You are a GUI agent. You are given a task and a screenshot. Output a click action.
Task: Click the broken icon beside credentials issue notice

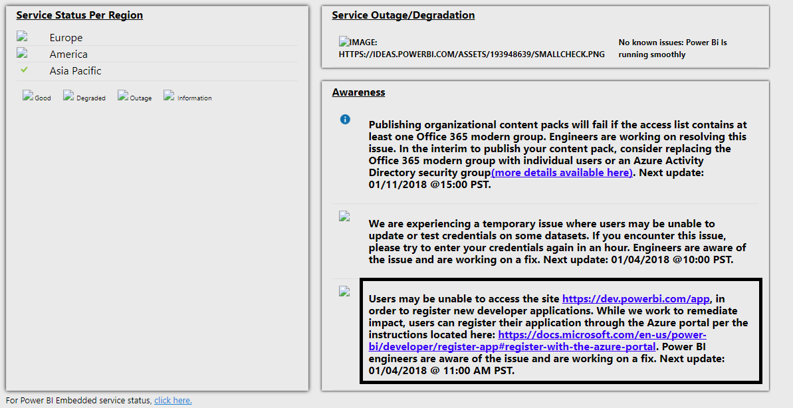pos(344,217)
